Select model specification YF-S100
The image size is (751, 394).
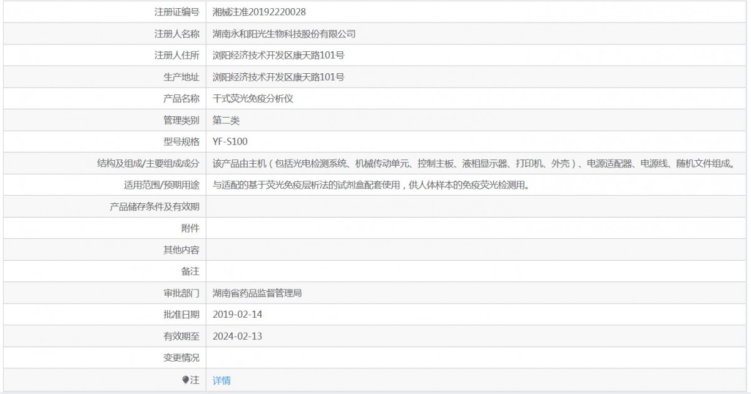(230, 141)
